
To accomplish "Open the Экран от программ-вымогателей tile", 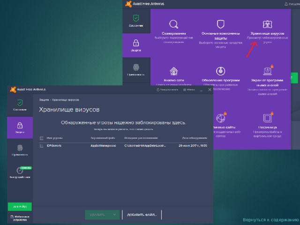I will pos(267,80).
